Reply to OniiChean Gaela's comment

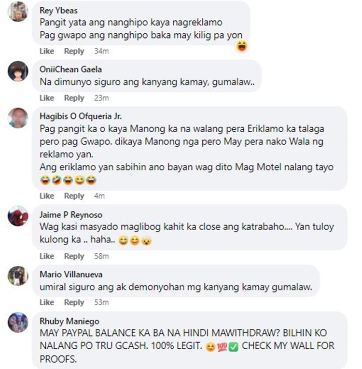[74, 98]
